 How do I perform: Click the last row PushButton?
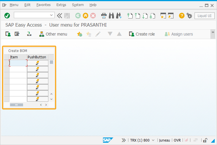(x=38, y=99)
